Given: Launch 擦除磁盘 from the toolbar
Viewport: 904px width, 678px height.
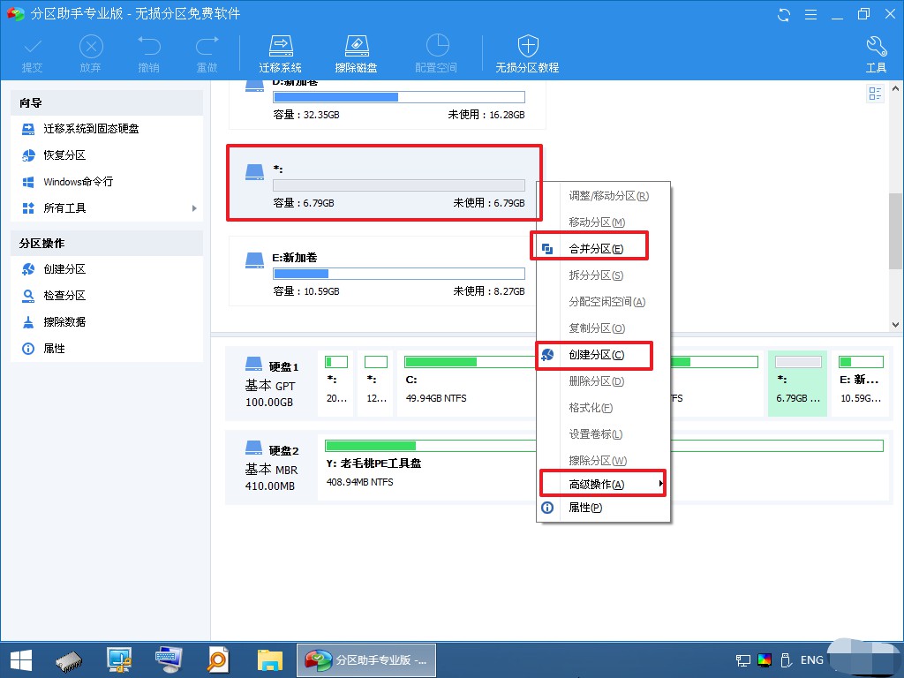Looking at the screenshot, I should point(357,54).
